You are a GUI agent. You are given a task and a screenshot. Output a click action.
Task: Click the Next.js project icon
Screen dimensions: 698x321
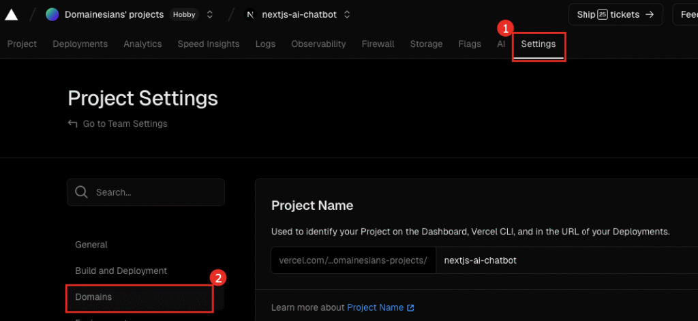251,15
